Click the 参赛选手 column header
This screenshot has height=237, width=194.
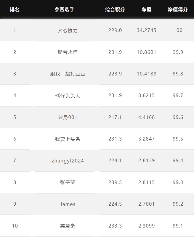click(65, 9)
